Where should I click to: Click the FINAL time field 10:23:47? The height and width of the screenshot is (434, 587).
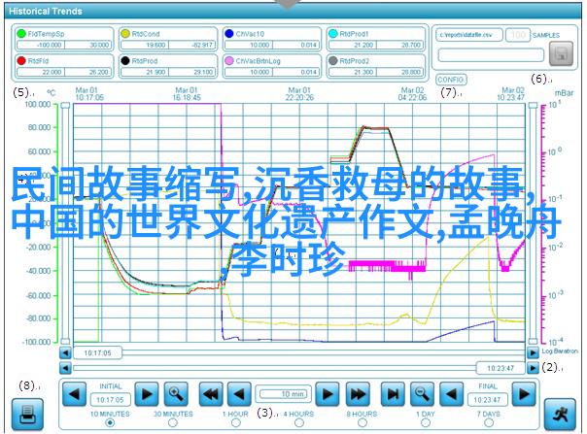click(488, 400)
